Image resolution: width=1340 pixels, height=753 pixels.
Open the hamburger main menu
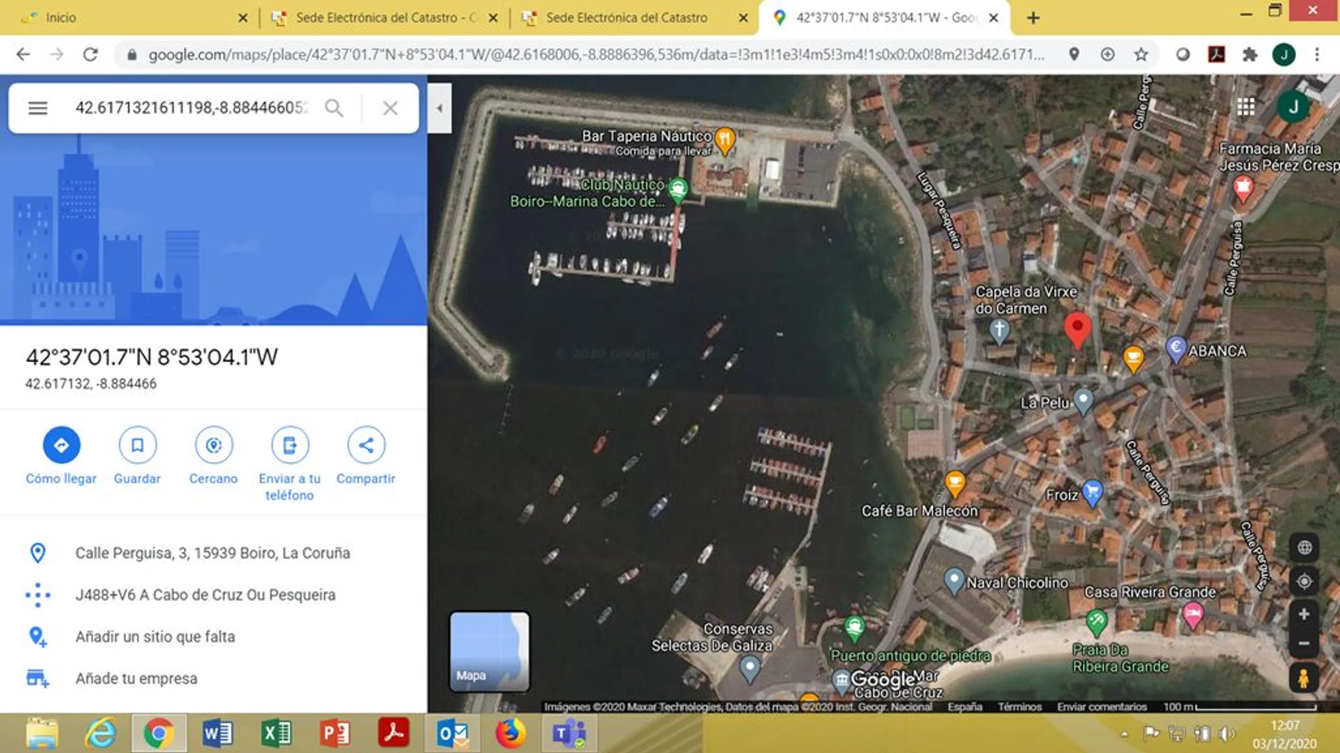(x=38, y=108)
